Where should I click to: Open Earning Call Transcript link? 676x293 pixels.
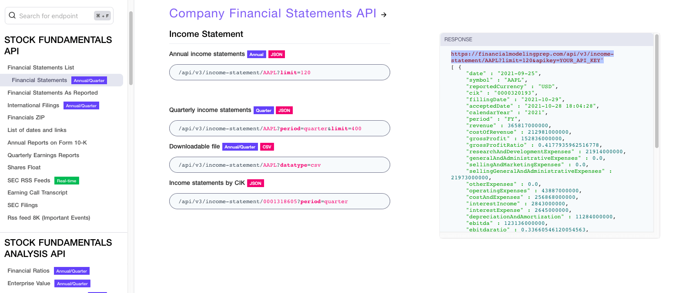coord(37,192)
